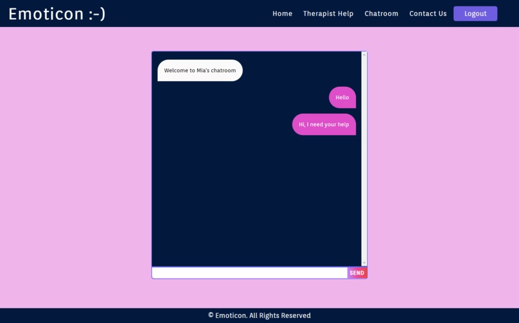The height and width of the screenshot is (323, 519).
Task: Open the Chatroom nav link
Action: click(x=381, y=14)
